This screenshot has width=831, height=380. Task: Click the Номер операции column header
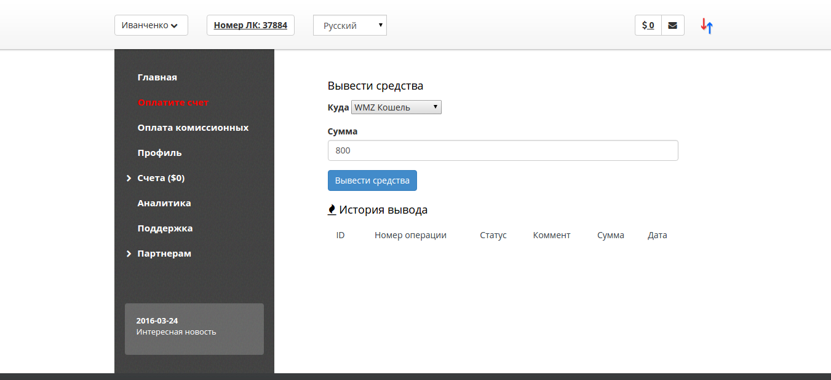tap(410, 235)
